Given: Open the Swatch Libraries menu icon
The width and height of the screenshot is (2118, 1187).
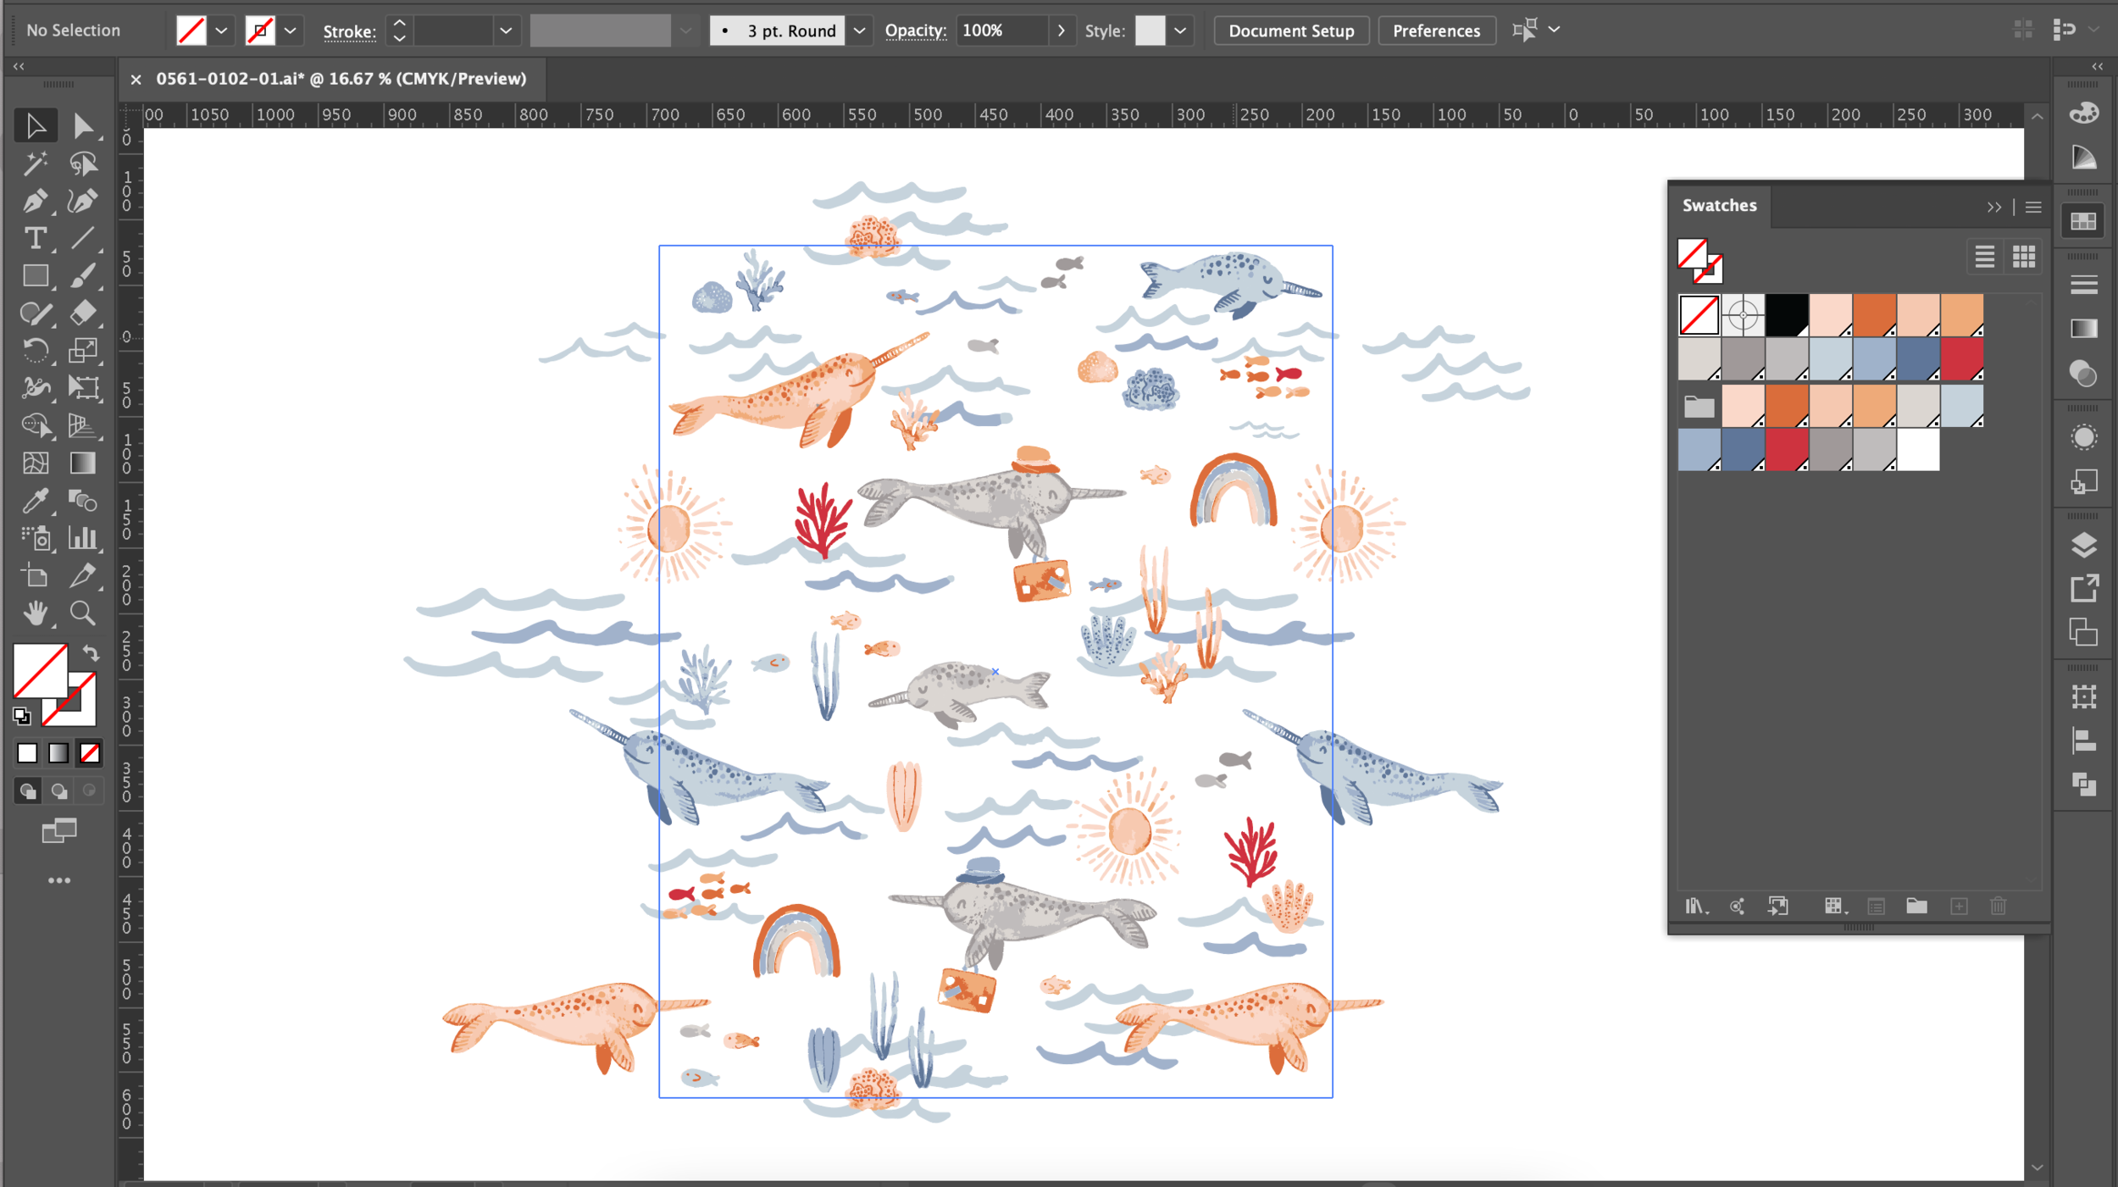Looking at the screenshot, I should point(1695,906).
